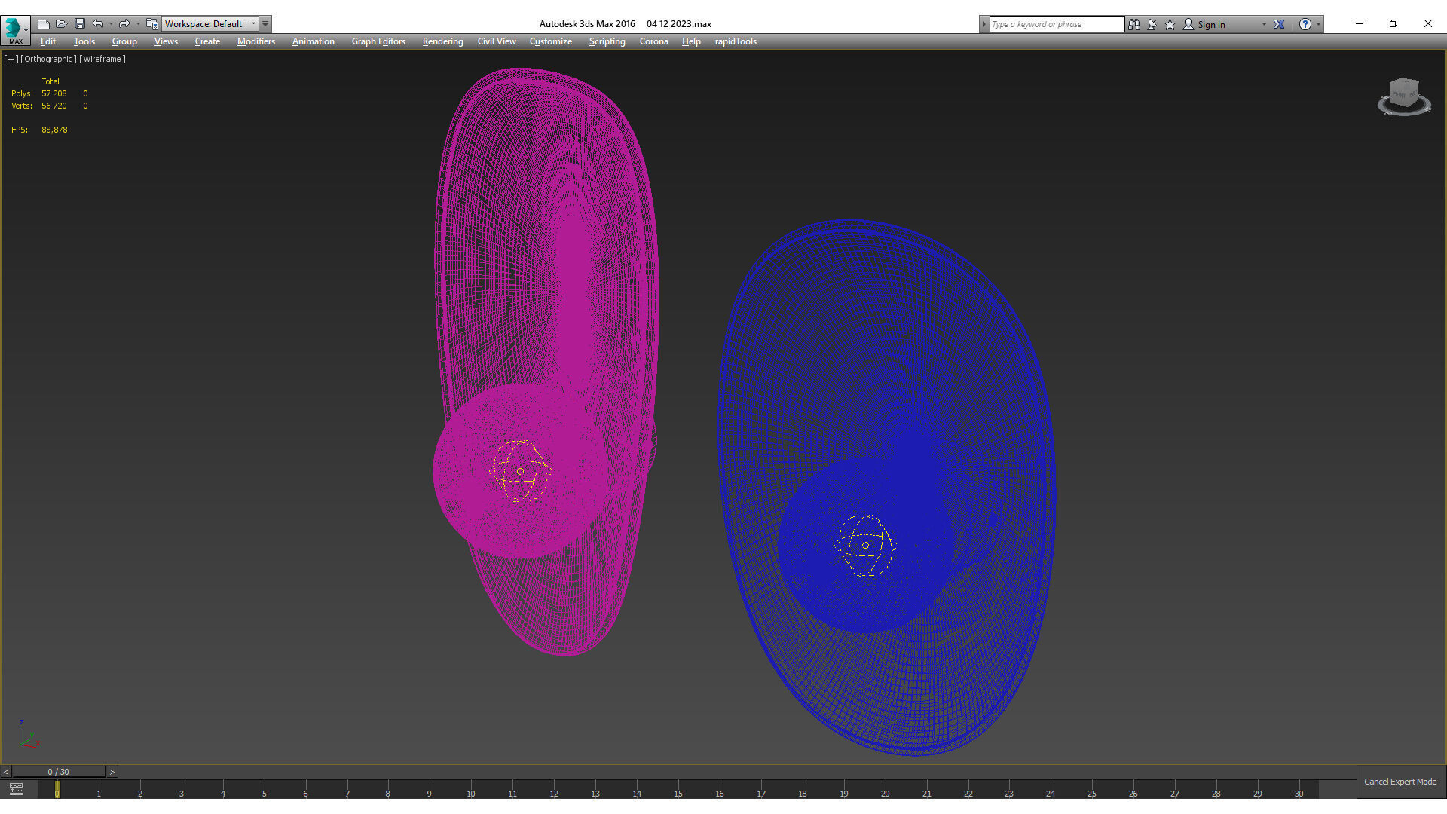Open the Tools menu
Viewport: 1447px width, 814px height.
pyautogui.click(x=84, y=41)
